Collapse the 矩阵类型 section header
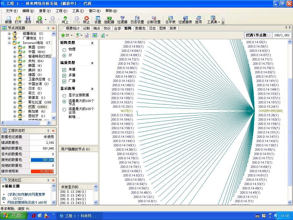 pos(92,43)
